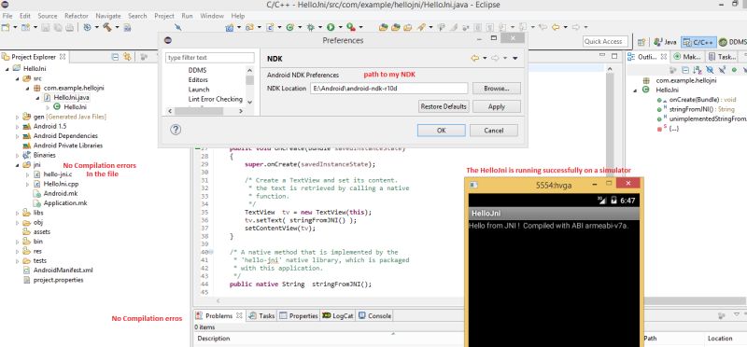The image size is (747, 347).
Task: Switch to the DDMS perspective
Action: pyautogui.click(x=732, y=42)
